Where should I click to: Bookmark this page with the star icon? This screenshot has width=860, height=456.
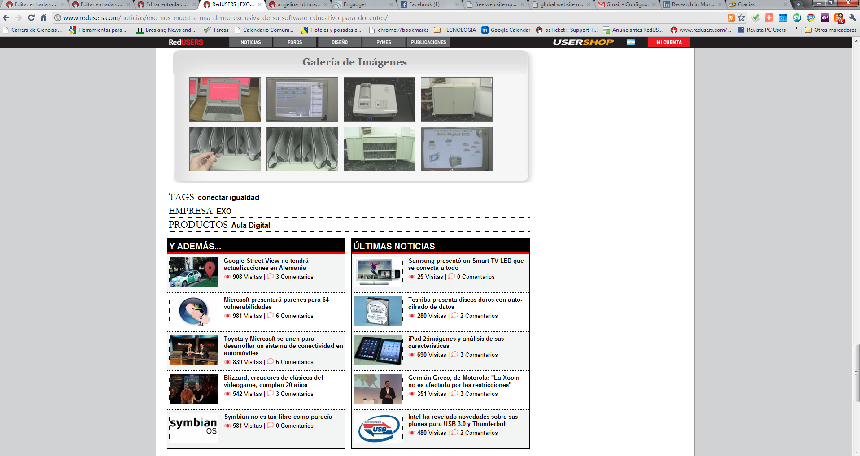(742, 18)
